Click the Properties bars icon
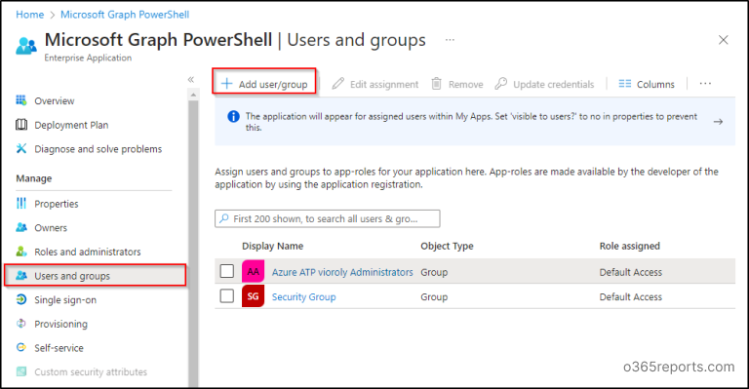 click(21, 204)
